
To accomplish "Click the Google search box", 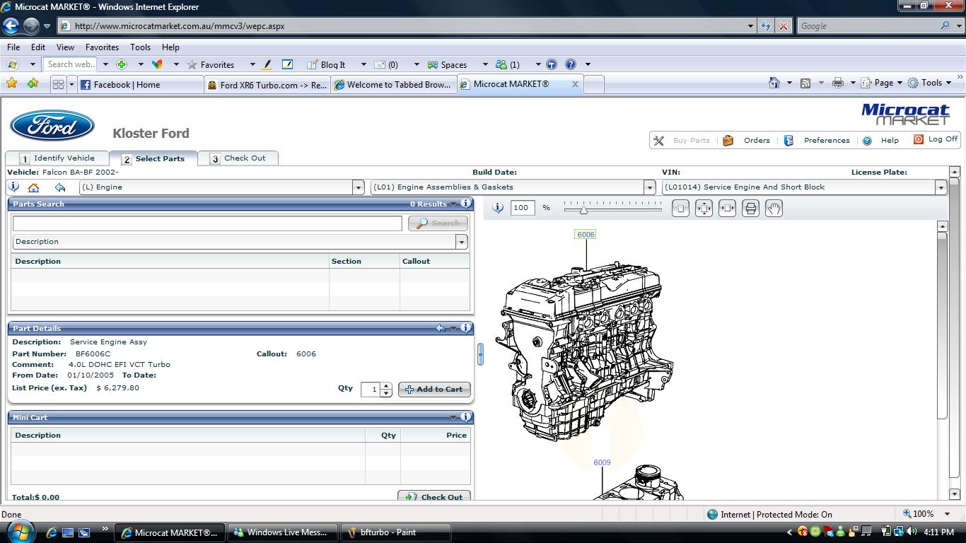I will pos(867,26).
